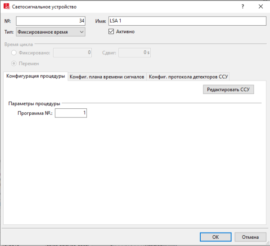Open Конфиг. плана времени сигналов tab
Viewport: 270px width, 246px height.
click(x=107, y=76)
